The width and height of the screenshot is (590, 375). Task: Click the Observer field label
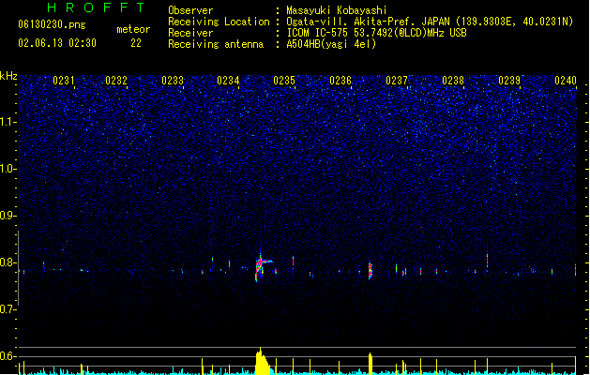[x=190, y=10]
